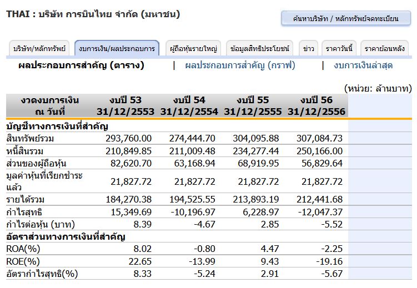Click the บัญชีทางการเงินที่สำคัญ section heading
Screen dimensions: 417x288
pyautogui.click(x=57, y=126)
